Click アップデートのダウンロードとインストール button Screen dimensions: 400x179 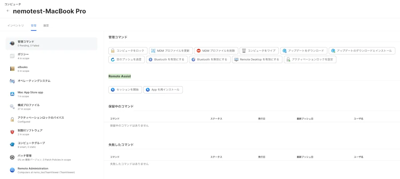pyautogui.click(x=362, y=51)
